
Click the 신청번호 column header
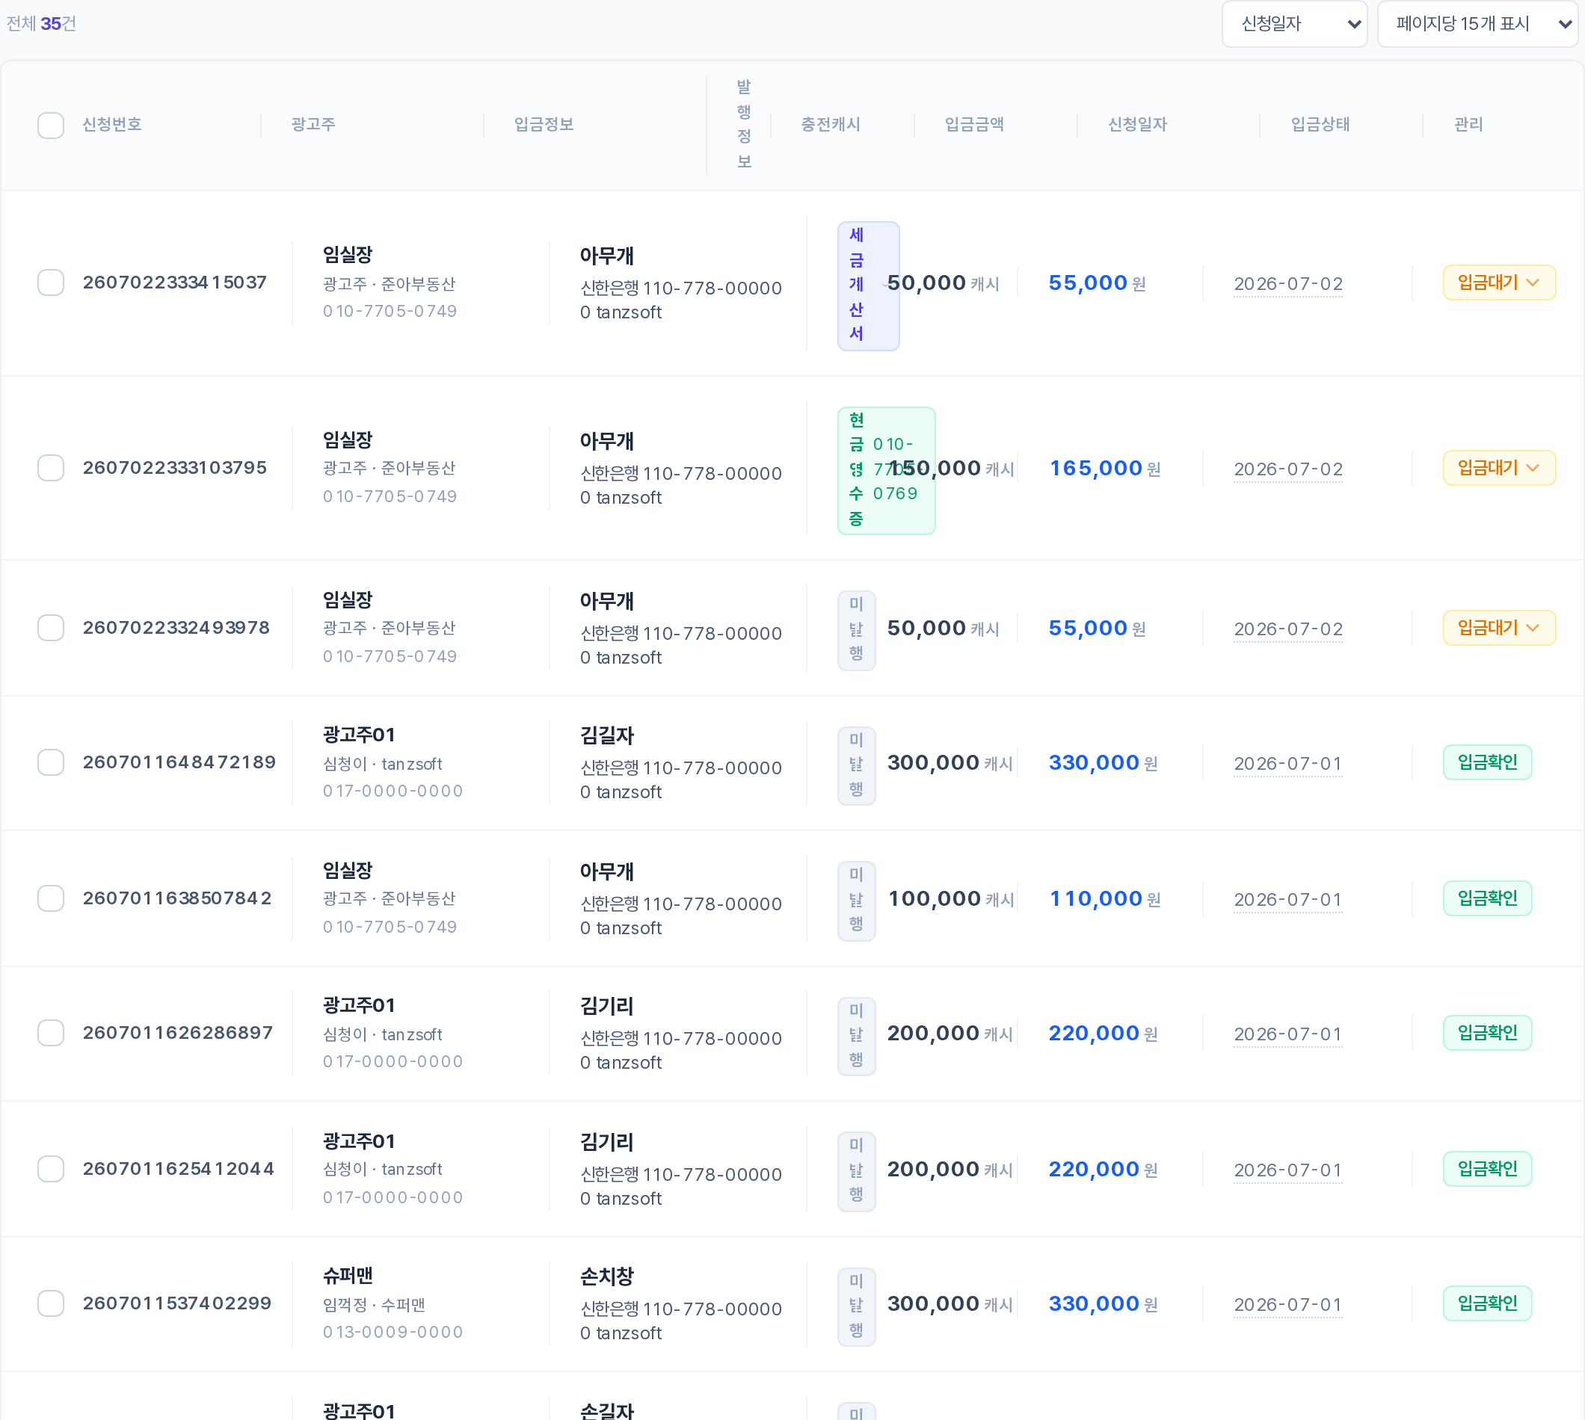click(x=111, y=125)
